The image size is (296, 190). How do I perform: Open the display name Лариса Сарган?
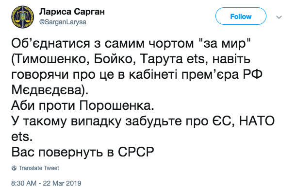[x=72, y=12]
